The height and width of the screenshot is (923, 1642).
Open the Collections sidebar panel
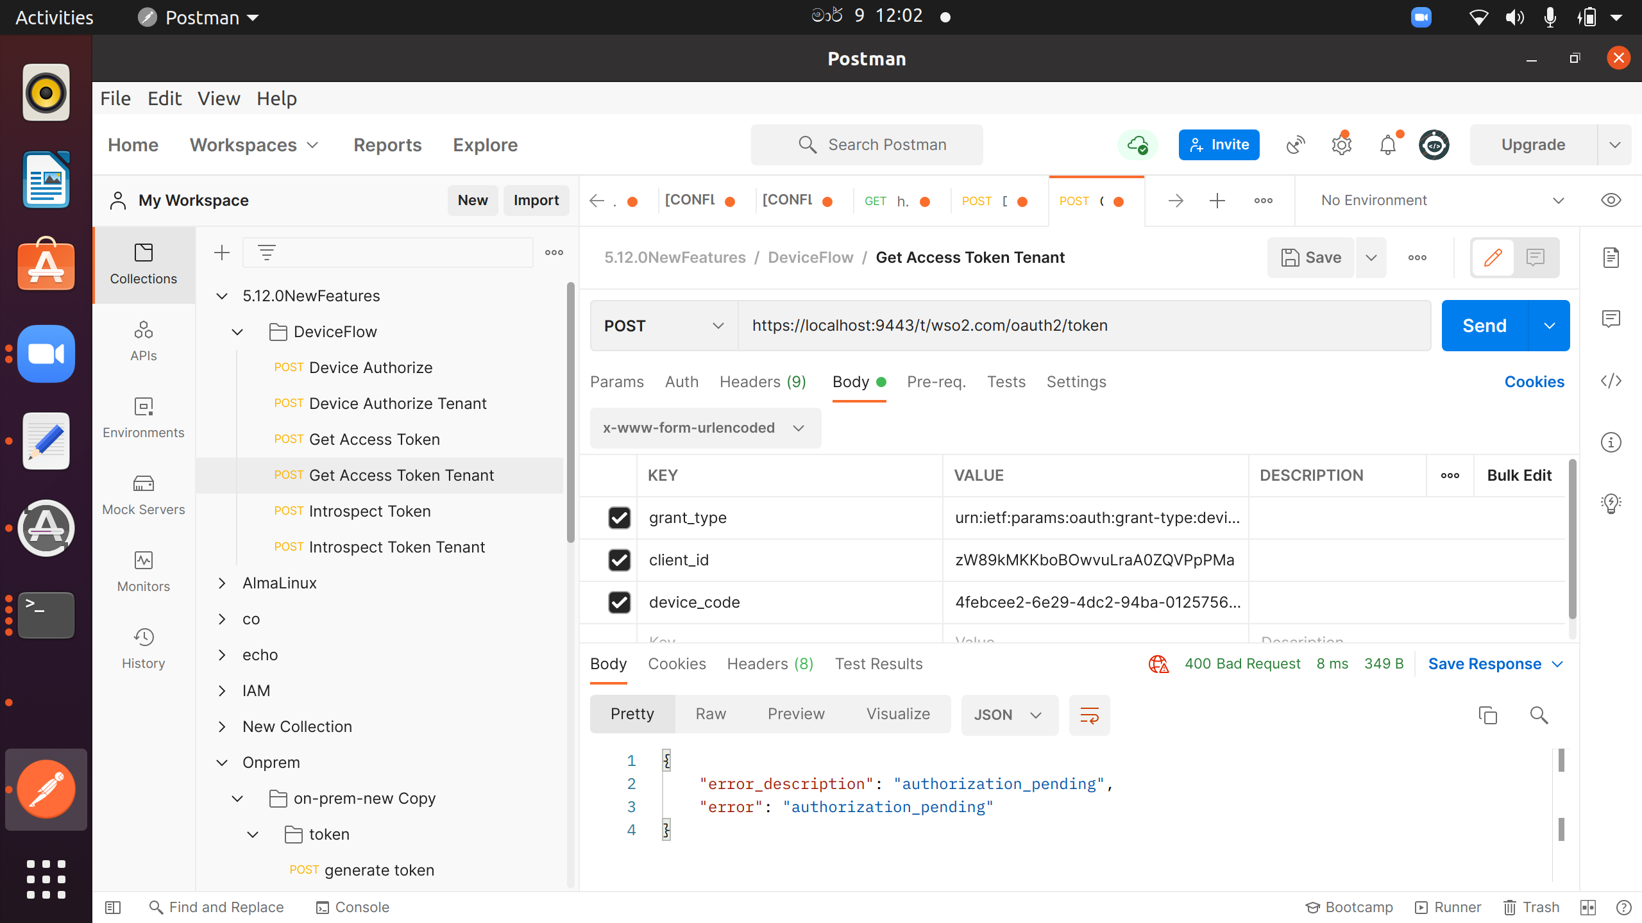[x=143, y=263]
